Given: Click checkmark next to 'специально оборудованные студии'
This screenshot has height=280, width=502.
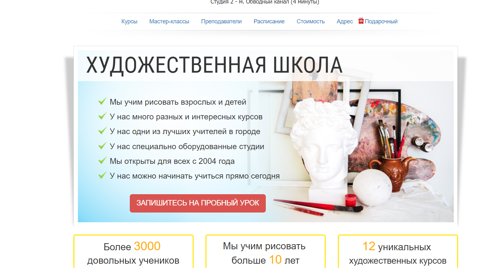Looking at the screenshot, I should 102,146.
